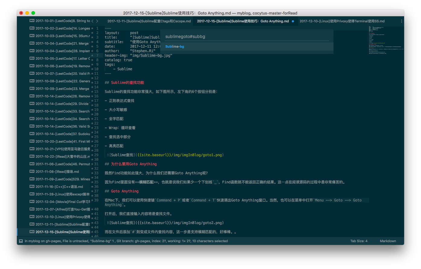Click Markdown icon of '41. First Mi' file

[x=32, y=141]
